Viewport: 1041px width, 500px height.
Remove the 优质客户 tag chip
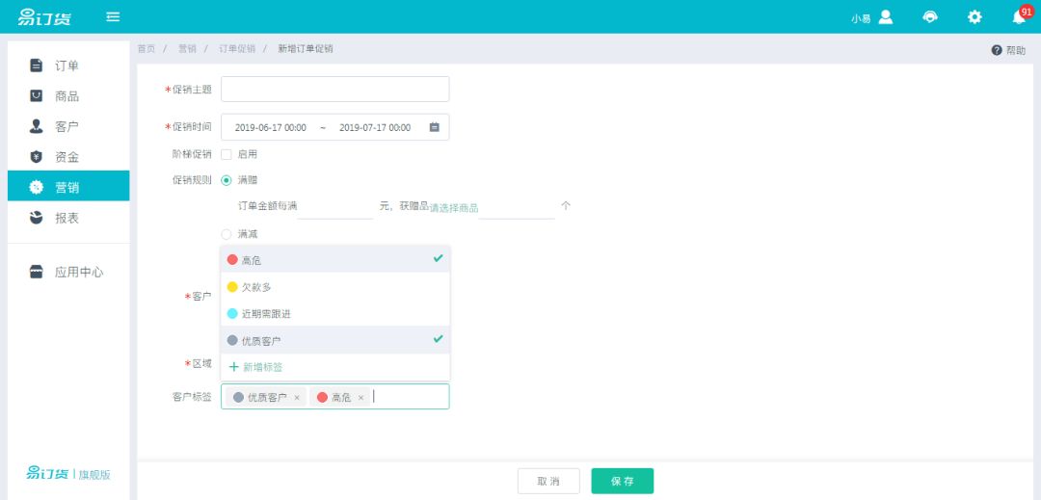click(297, 398)
